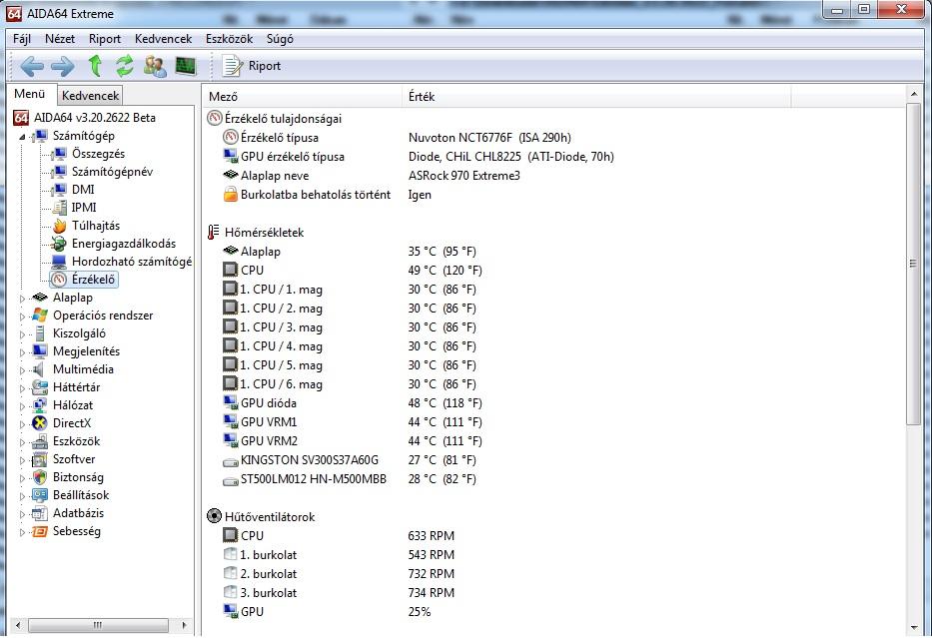Click the KINGSTON SV300S37A60G drive icon
The width and height of the screenshot is (932, 638).
pyautogui.click(x=230, y=461)
